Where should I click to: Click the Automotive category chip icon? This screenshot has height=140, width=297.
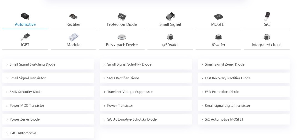click(25, 16)
